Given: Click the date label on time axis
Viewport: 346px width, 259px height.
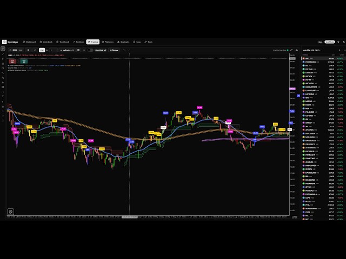Looking at the screenshot, I should coord(130,217).
